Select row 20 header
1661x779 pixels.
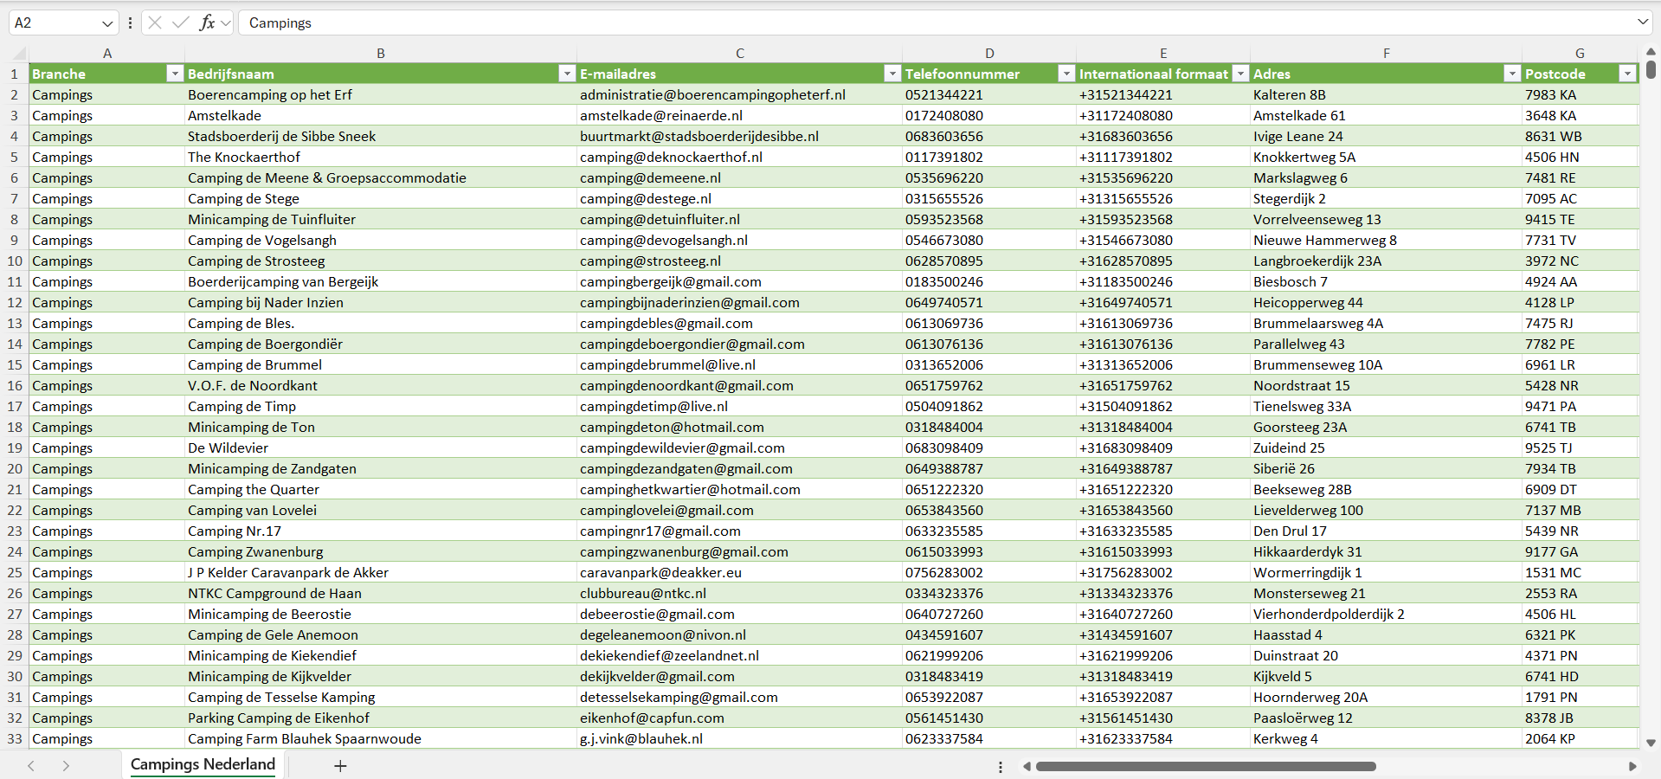click(15, 469)
